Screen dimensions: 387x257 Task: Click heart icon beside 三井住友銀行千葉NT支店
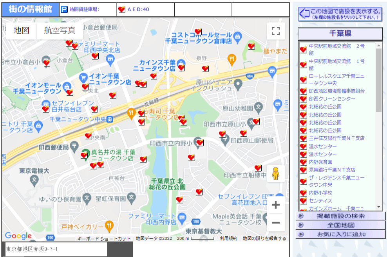click(x=303, y=138)
